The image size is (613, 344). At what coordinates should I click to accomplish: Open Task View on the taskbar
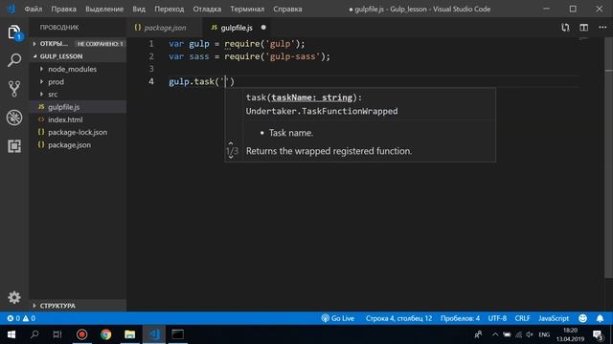pos(57,334)
